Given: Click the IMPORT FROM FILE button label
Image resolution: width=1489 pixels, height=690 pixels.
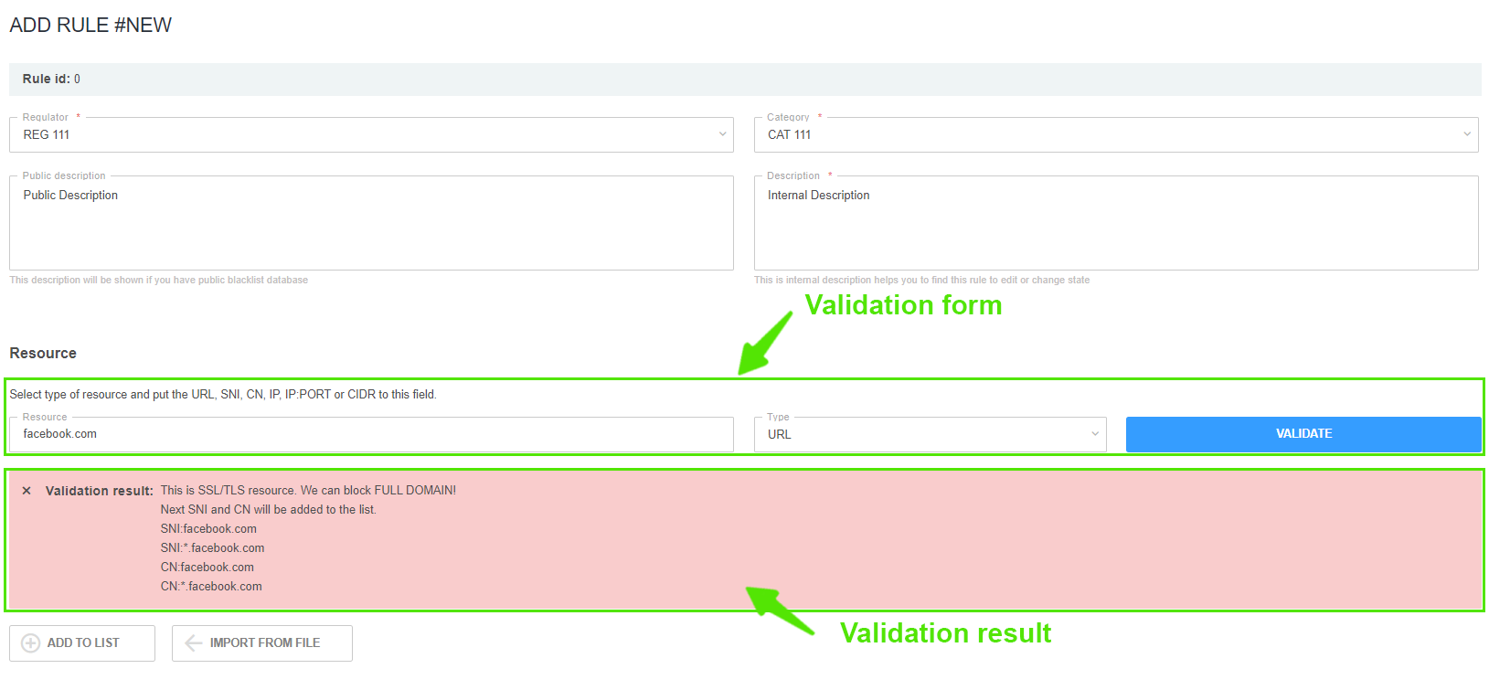Looking at the screenshot, I should point(264,643).
